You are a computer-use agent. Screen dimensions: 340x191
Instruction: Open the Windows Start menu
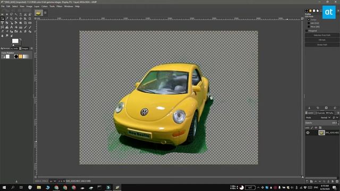pos(4,187)
